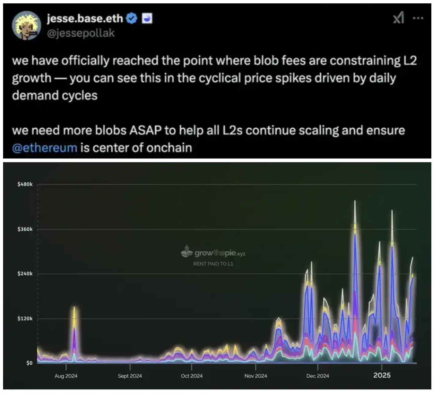The image size is (435, 394).
Task: Open the tweet's three-dot more options menu
Action: coord(418,18)
